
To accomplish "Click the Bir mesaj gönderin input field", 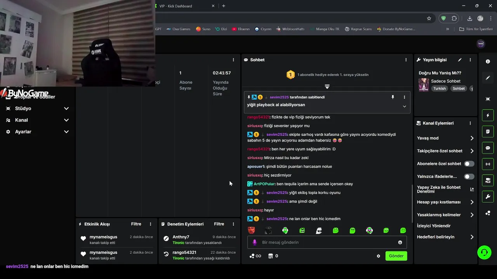I will (x=327, y=242).
